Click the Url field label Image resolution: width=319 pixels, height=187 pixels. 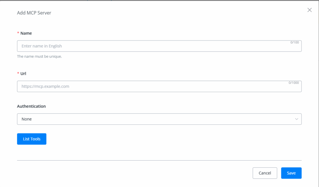point(24,73)
